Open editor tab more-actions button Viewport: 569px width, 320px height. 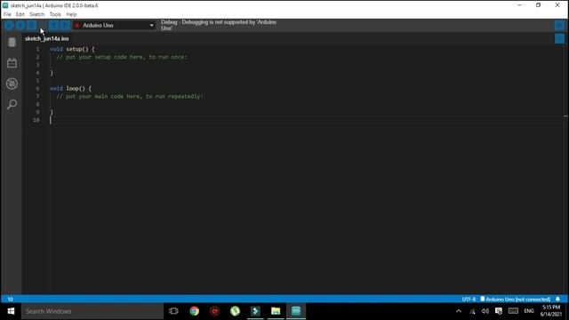(x=559, y=38)
